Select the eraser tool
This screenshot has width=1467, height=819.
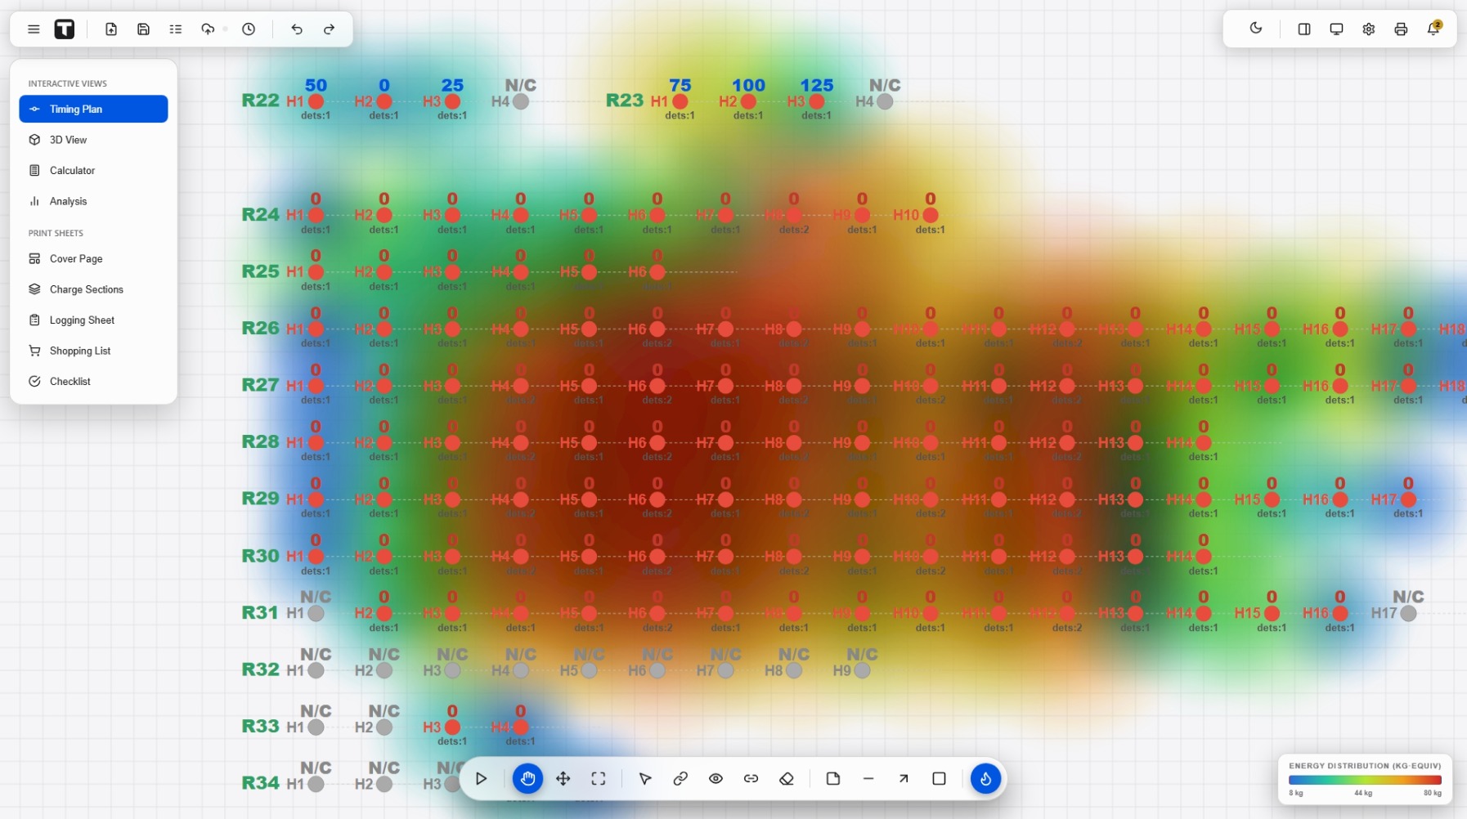pos(787,779)
